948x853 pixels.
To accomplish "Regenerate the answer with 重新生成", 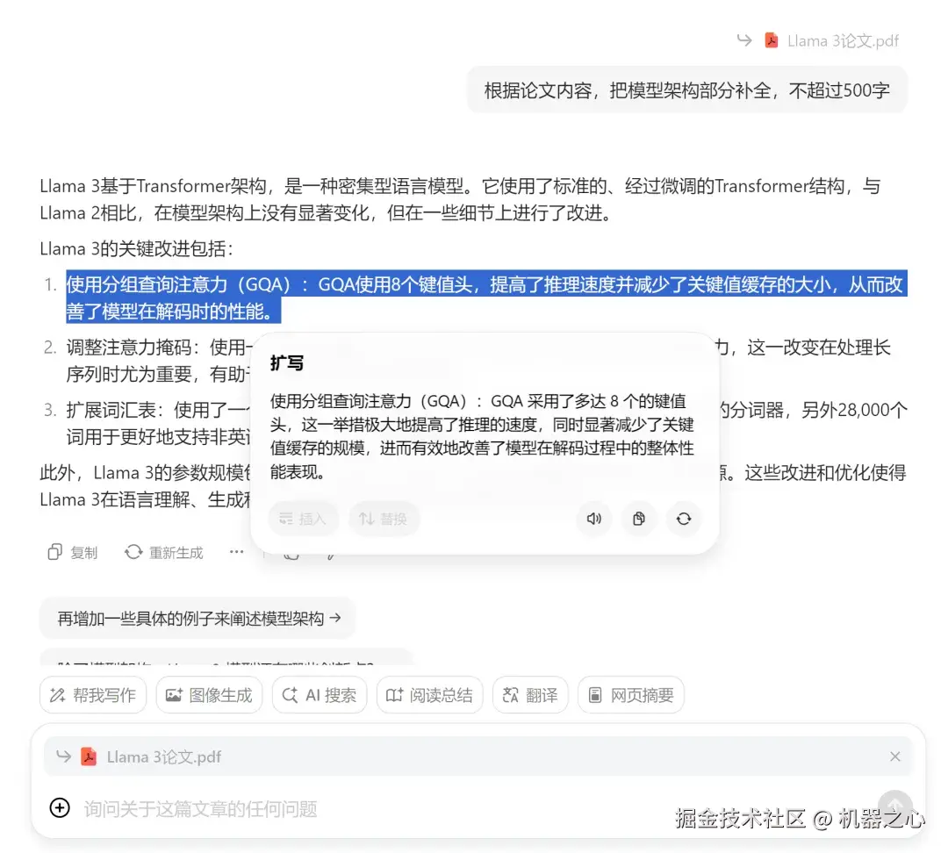I will point(163,552).
